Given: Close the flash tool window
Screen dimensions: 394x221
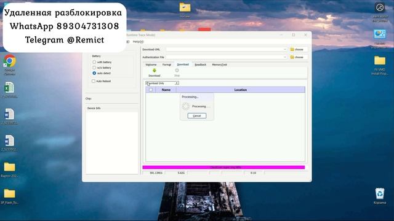Looking at the screenshot, I should tap(305, 35).
